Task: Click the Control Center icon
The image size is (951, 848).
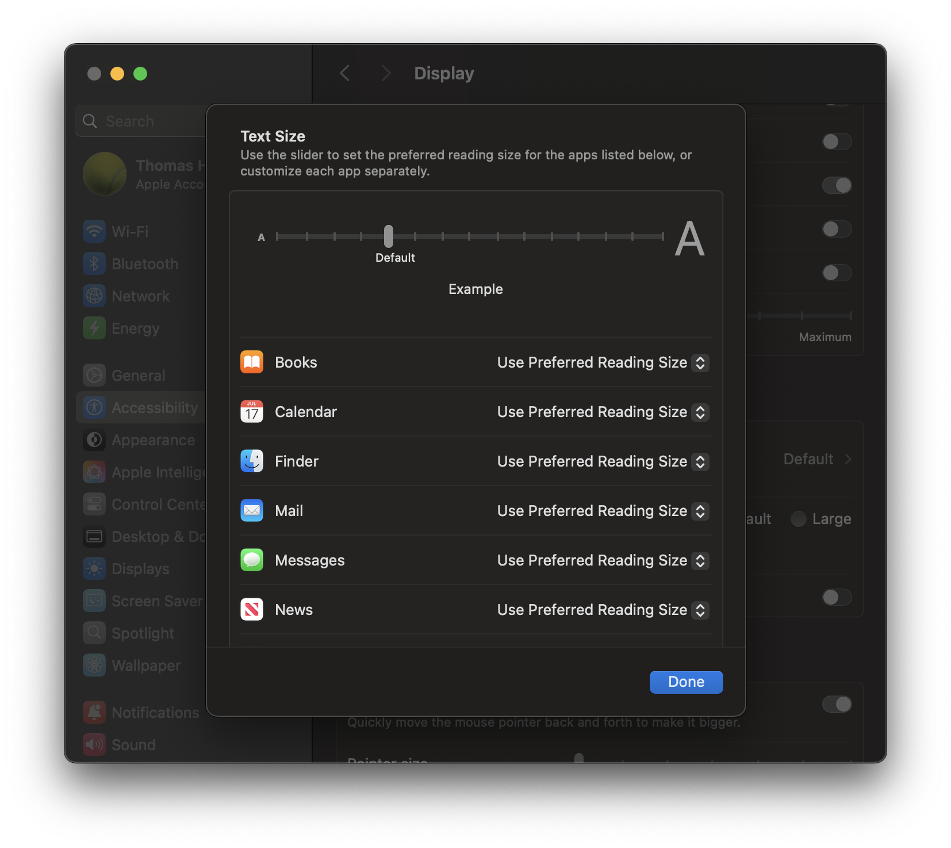Action: (94, 504)
